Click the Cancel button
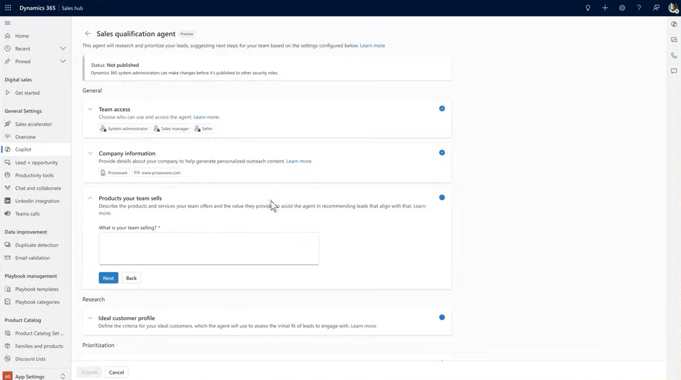This screenshot has width=681, height=380. point(117,372)
